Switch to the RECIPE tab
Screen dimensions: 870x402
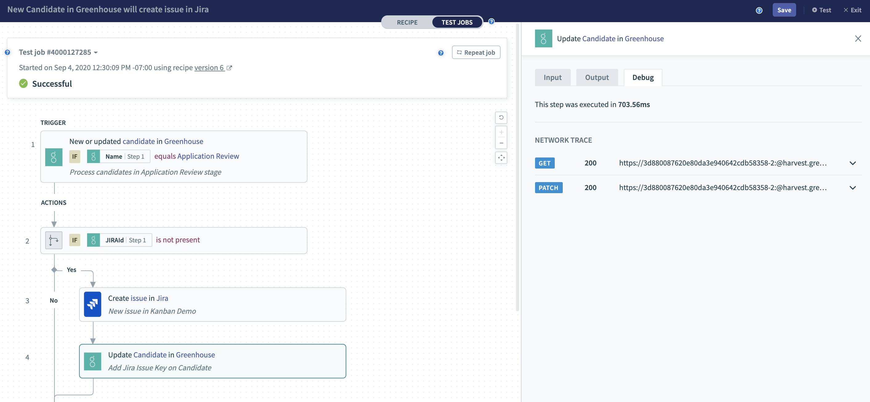[407, 22]
